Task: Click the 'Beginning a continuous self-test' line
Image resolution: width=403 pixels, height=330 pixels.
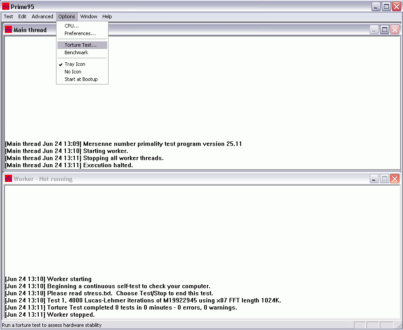Action: (x=108, y=286)
